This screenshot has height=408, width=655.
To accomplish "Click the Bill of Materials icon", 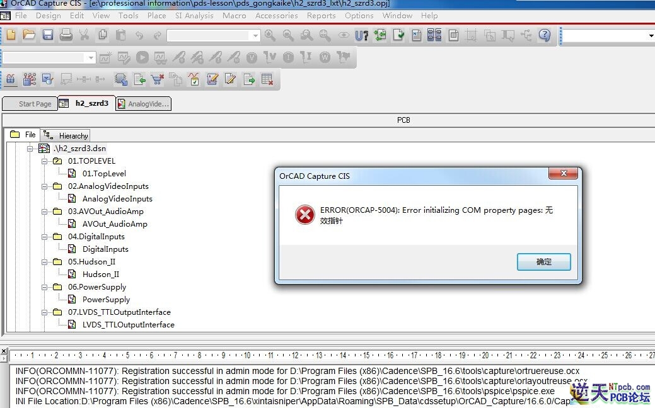I will pyautogui.click(x=453, y=35).
